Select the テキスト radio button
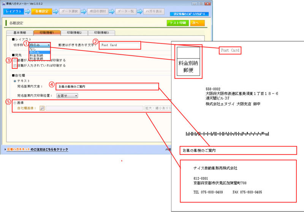The height and width of the screenshot is (212, 304). 15,81
